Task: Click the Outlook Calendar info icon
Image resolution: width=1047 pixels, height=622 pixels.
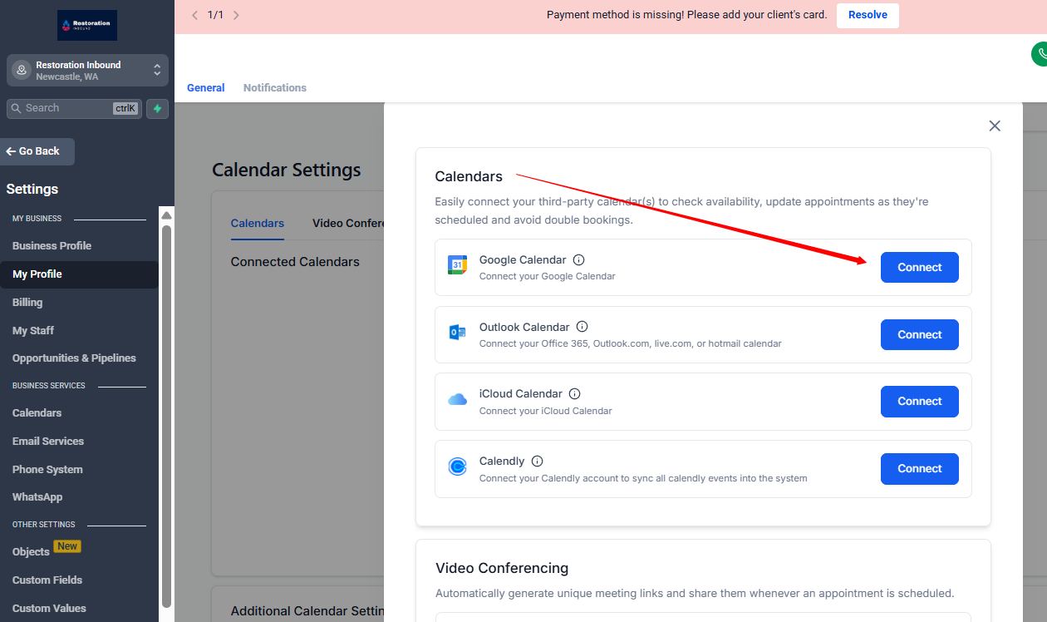Action: [582, 327]
